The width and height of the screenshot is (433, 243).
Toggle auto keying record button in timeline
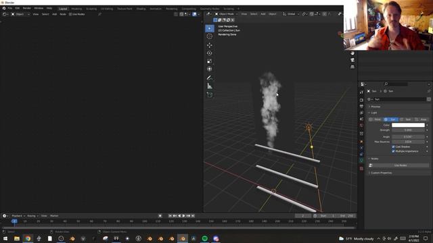(160, 216)
